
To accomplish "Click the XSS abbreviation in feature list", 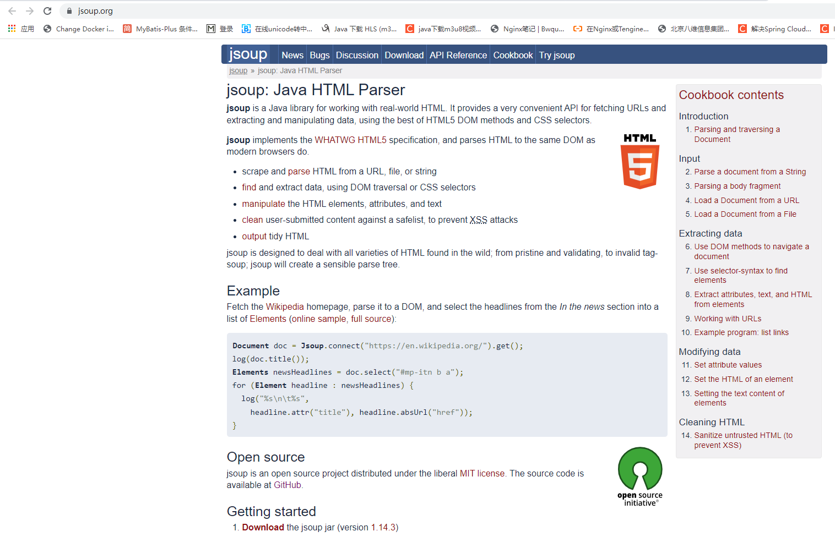I will coord(479,220).
